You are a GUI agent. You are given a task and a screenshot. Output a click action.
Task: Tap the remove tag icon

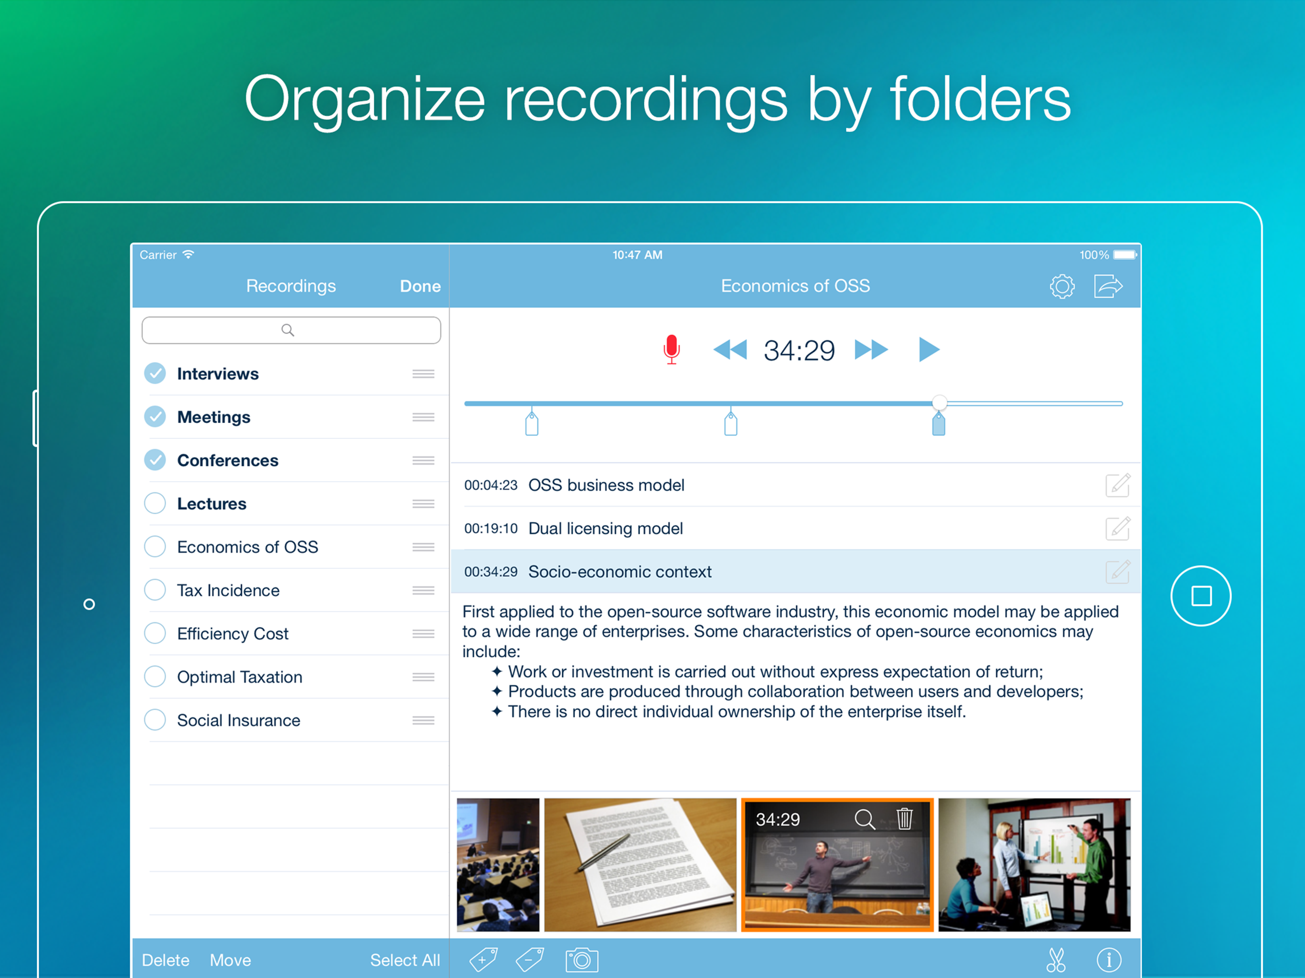[x=529, y=960]
